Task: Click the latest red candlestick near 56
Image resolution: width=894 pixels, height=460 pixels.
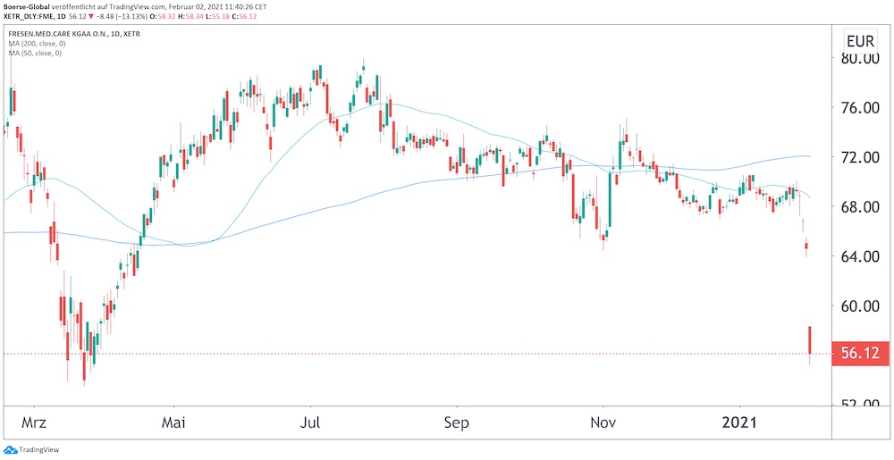Action: point(810,339)
